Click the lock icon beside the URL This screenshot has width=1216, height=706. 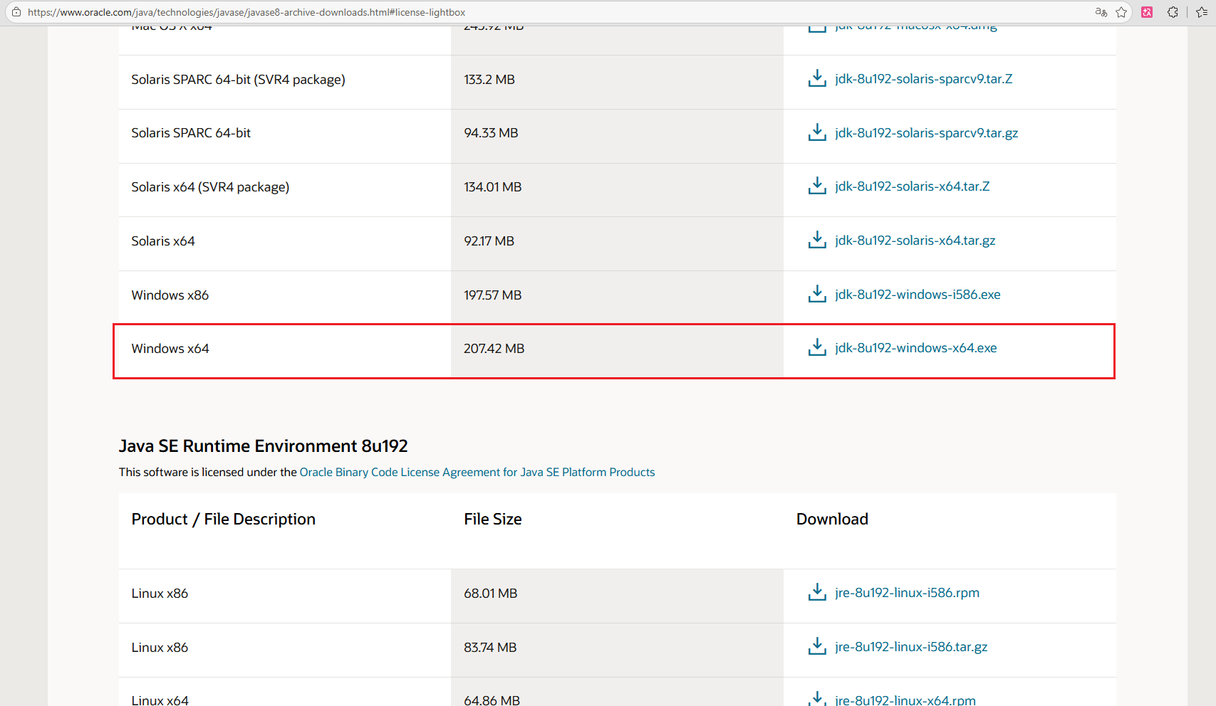click(16, 12)
